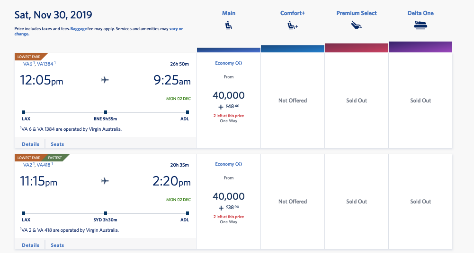Image resolution: width=474 pixels, height=253 pixels.
Task: Expand Details for the 11:15pm flight
Action: [30, 245]
